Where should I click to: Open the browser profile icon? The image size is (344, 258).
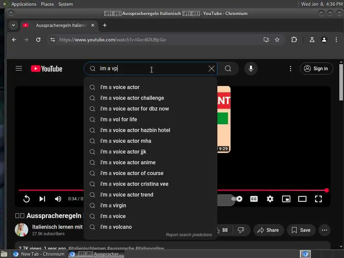(324, 40)
